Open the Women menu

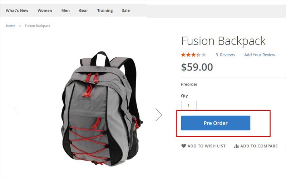point(45,11)
